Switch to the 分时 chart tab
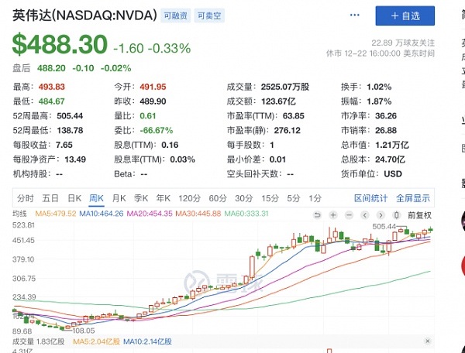The width and height of the screenshot is (465, 353). click(x=26, y=197)
